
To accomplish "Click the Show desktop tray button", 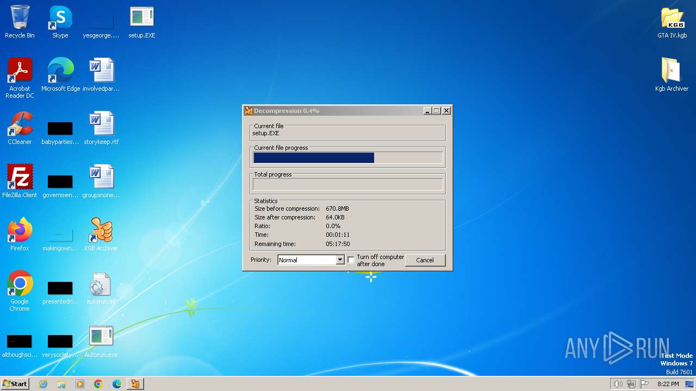I will click(690, 384).
